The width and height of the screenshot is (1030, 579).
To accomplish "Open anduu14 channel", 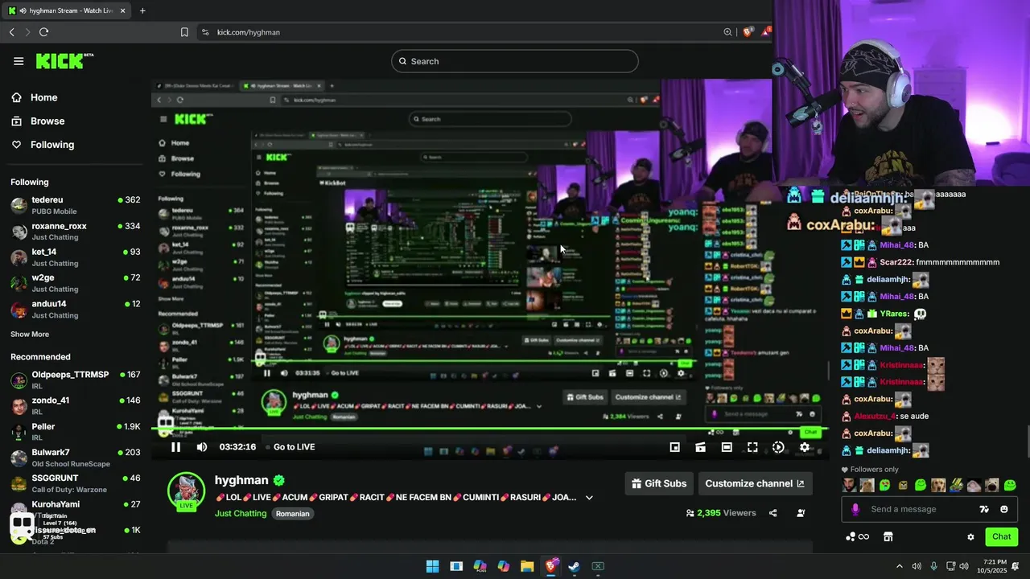I will pos(75,309).
